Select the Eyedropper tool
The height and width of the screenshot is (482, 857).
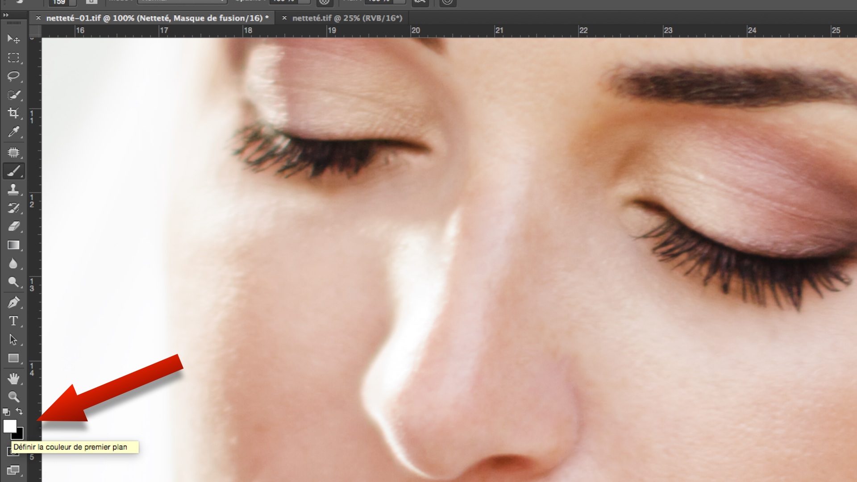point(13,132)
